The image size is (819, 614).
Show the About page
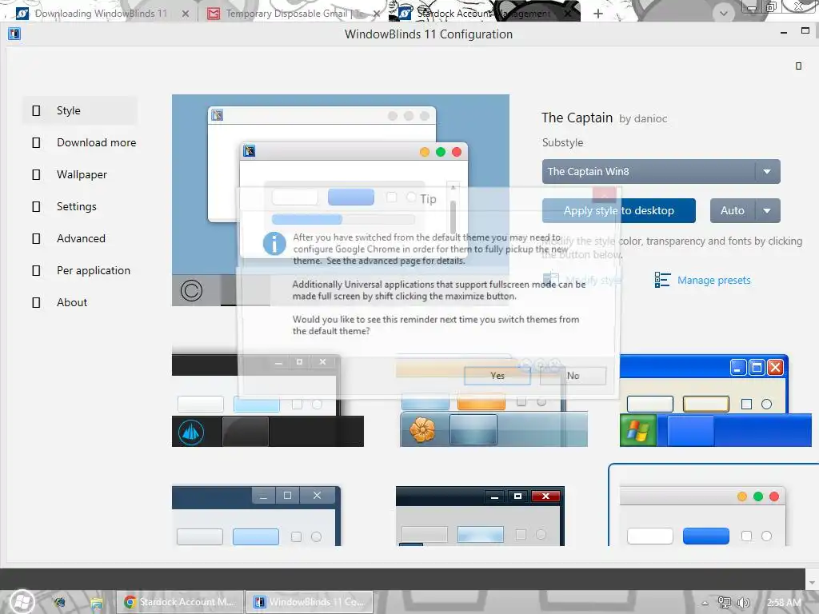point(80,302)
